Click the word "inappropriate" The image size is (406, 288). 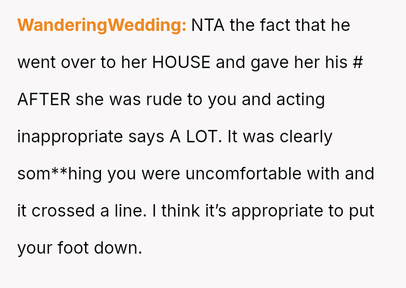coord(69,137)
